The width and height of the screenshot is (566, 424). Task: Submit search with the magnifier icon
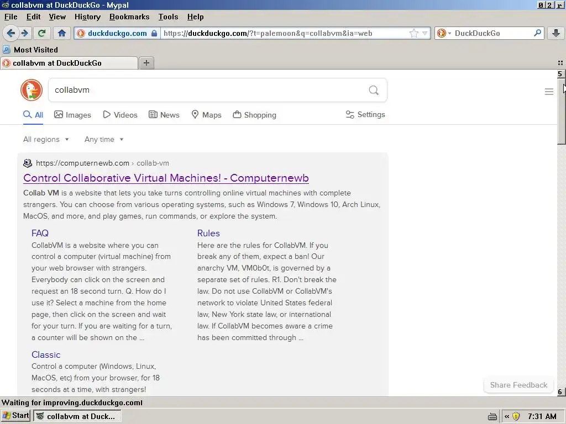374,90
